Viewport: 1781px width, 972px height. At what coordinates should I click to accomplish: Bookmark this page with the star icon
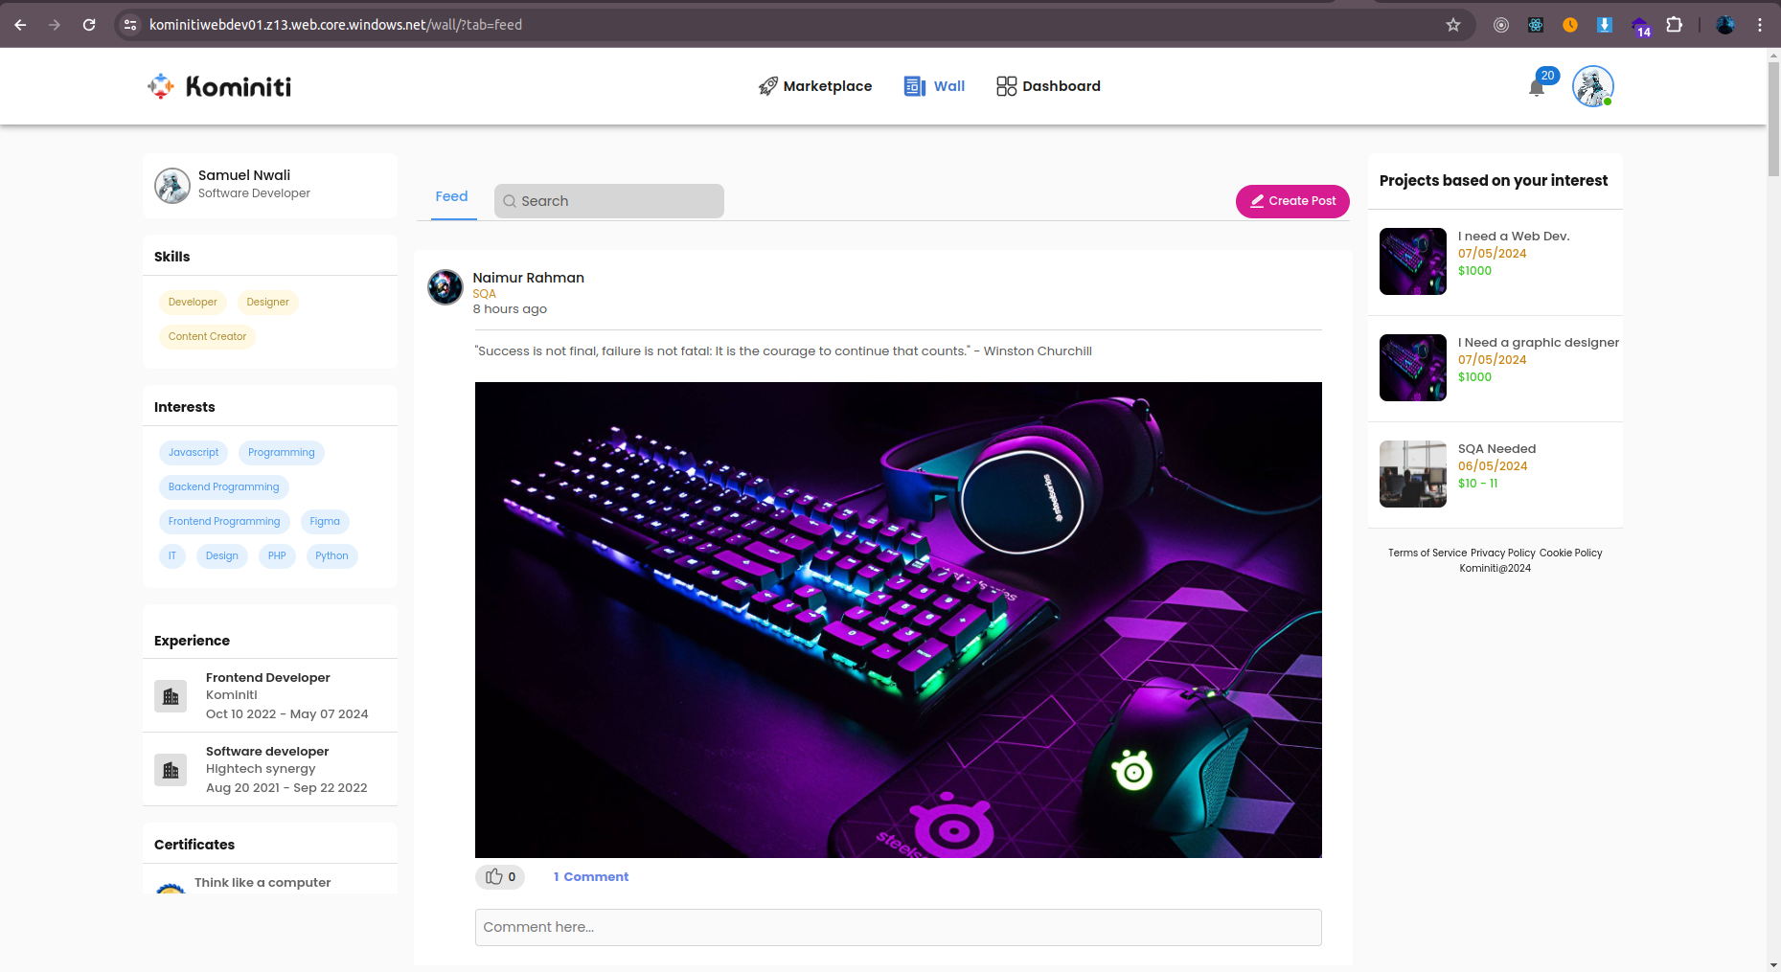[1453, 25]
